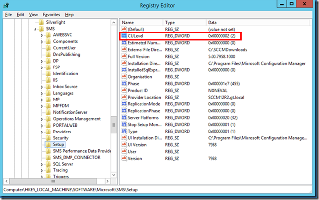Click the data value 5.00.7958.1000
The height and width of the screenshot is (200, 319).
click(221, 56)
